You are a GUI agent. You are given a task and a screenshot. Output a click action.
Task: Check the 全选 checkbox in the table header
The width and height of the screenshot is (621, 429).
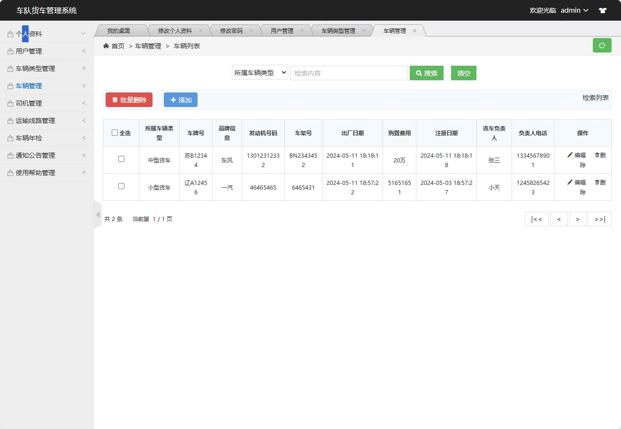114,132
